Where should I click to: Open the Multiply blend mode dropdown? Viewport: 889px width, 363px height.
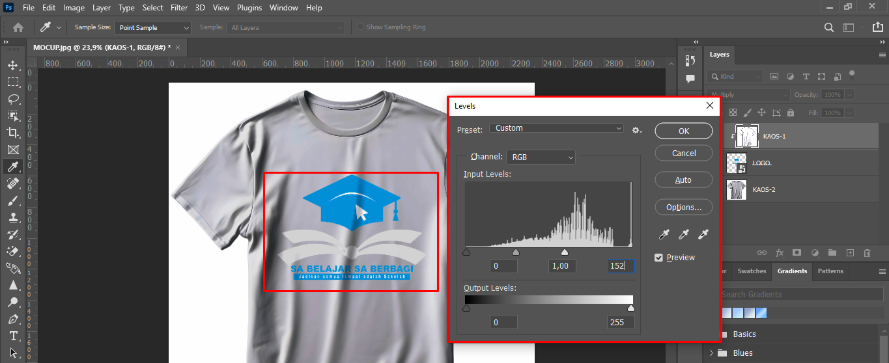[747, 94]
